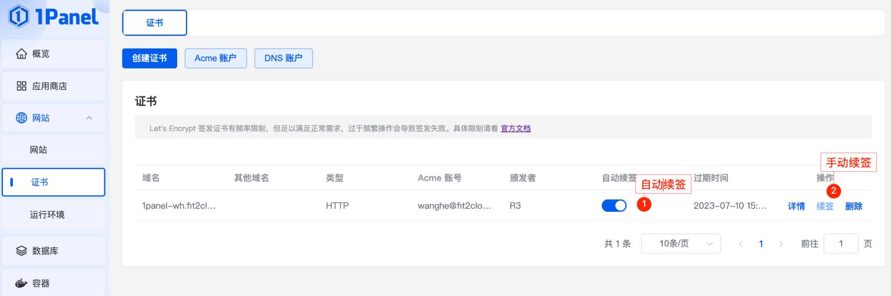Open the DNS 账户 button
891x296 pixels.
coord(283,58)
